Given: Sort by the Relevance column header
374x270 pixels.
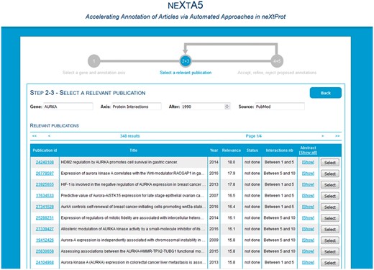Looking at the screenshot, I should coord(232,150).
